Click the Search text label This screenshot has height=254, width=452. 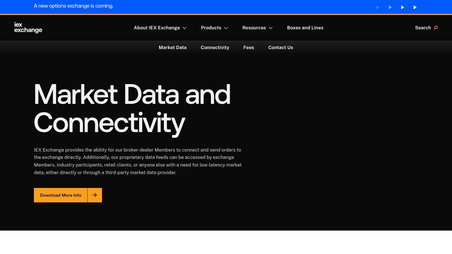[x=423, y=28]
